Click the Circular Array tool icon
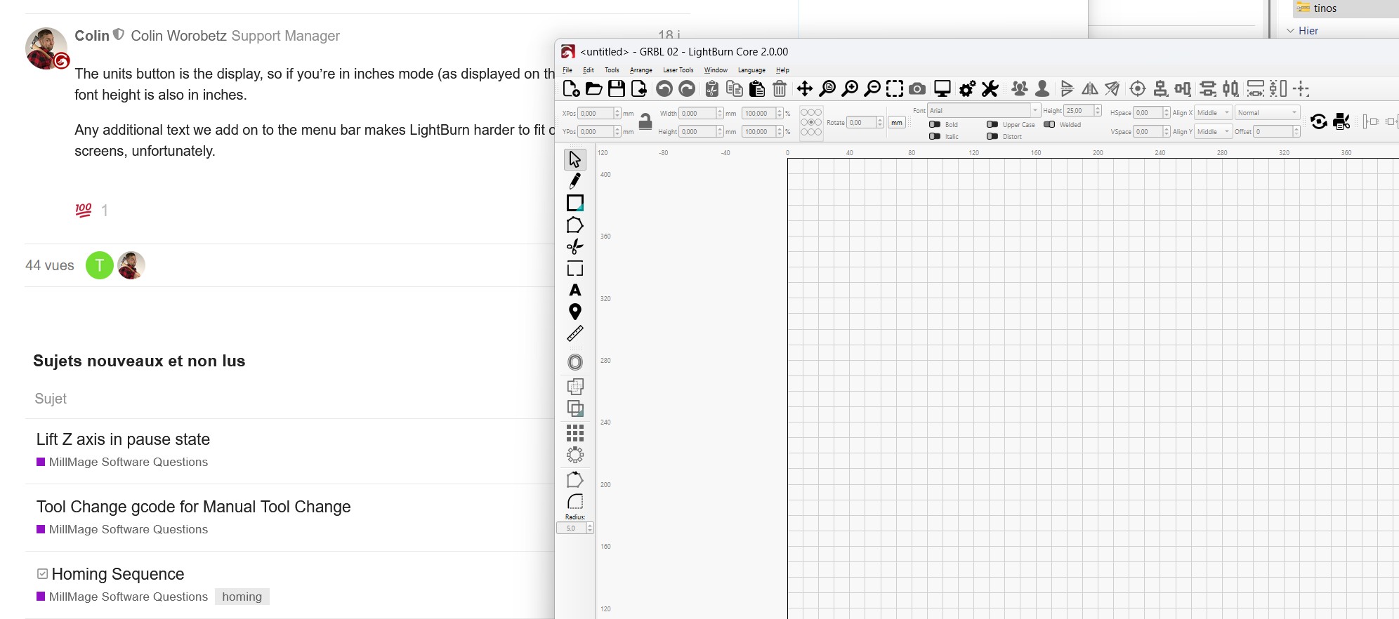This screenshot has height=619, width=1399. (575, 455)
